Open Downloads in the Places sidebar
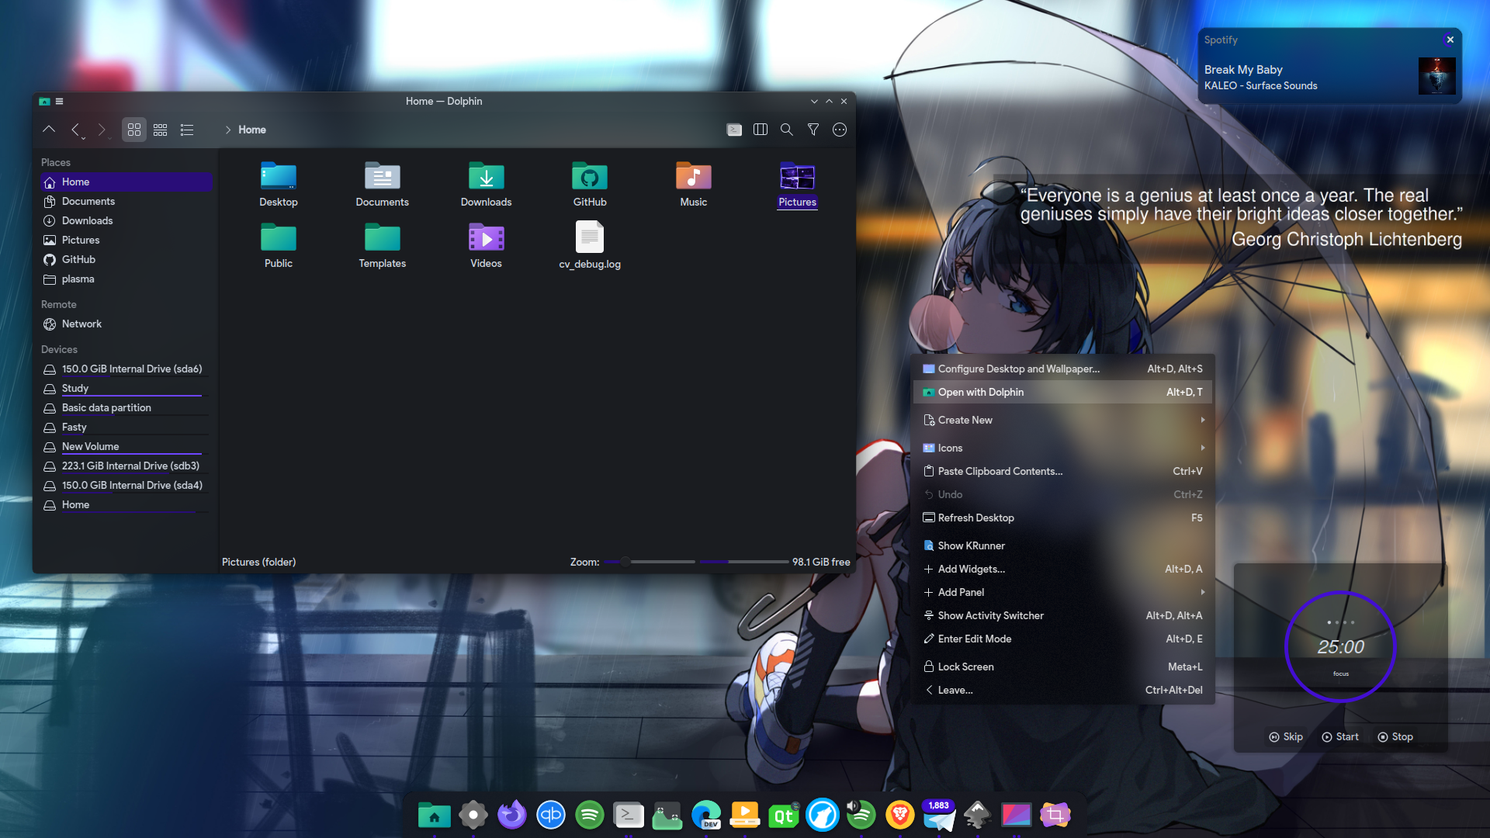1490x838 pixels. [126, 220]
